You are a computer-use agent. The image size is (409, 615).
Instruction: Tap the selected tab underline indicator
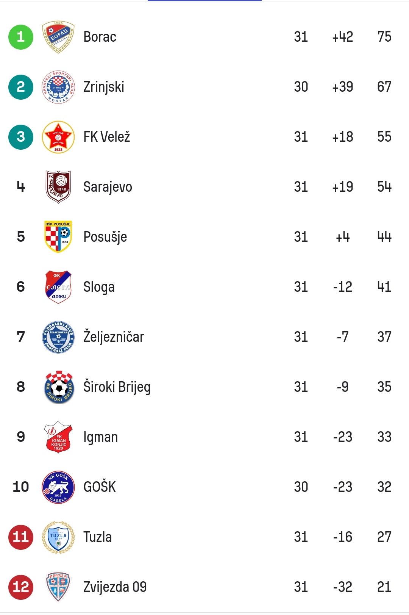coord(204,0)
